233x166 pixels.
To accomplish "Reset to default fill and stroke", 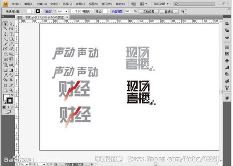I will tap(5, 102).
